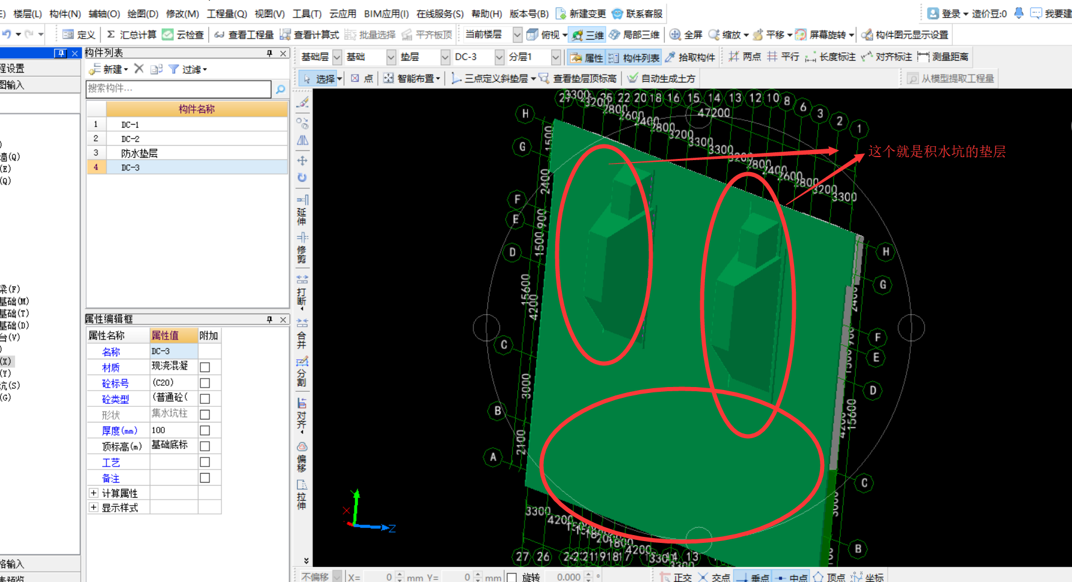Enable the 旋转 checkbox in status bar
1072x582 pixels.
[x=512, y=577]
